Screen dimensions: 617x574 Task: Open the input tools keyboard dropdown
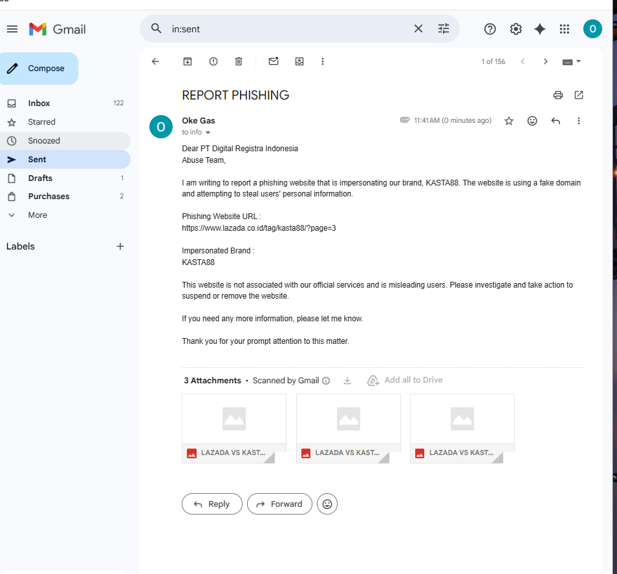[572, 61]
